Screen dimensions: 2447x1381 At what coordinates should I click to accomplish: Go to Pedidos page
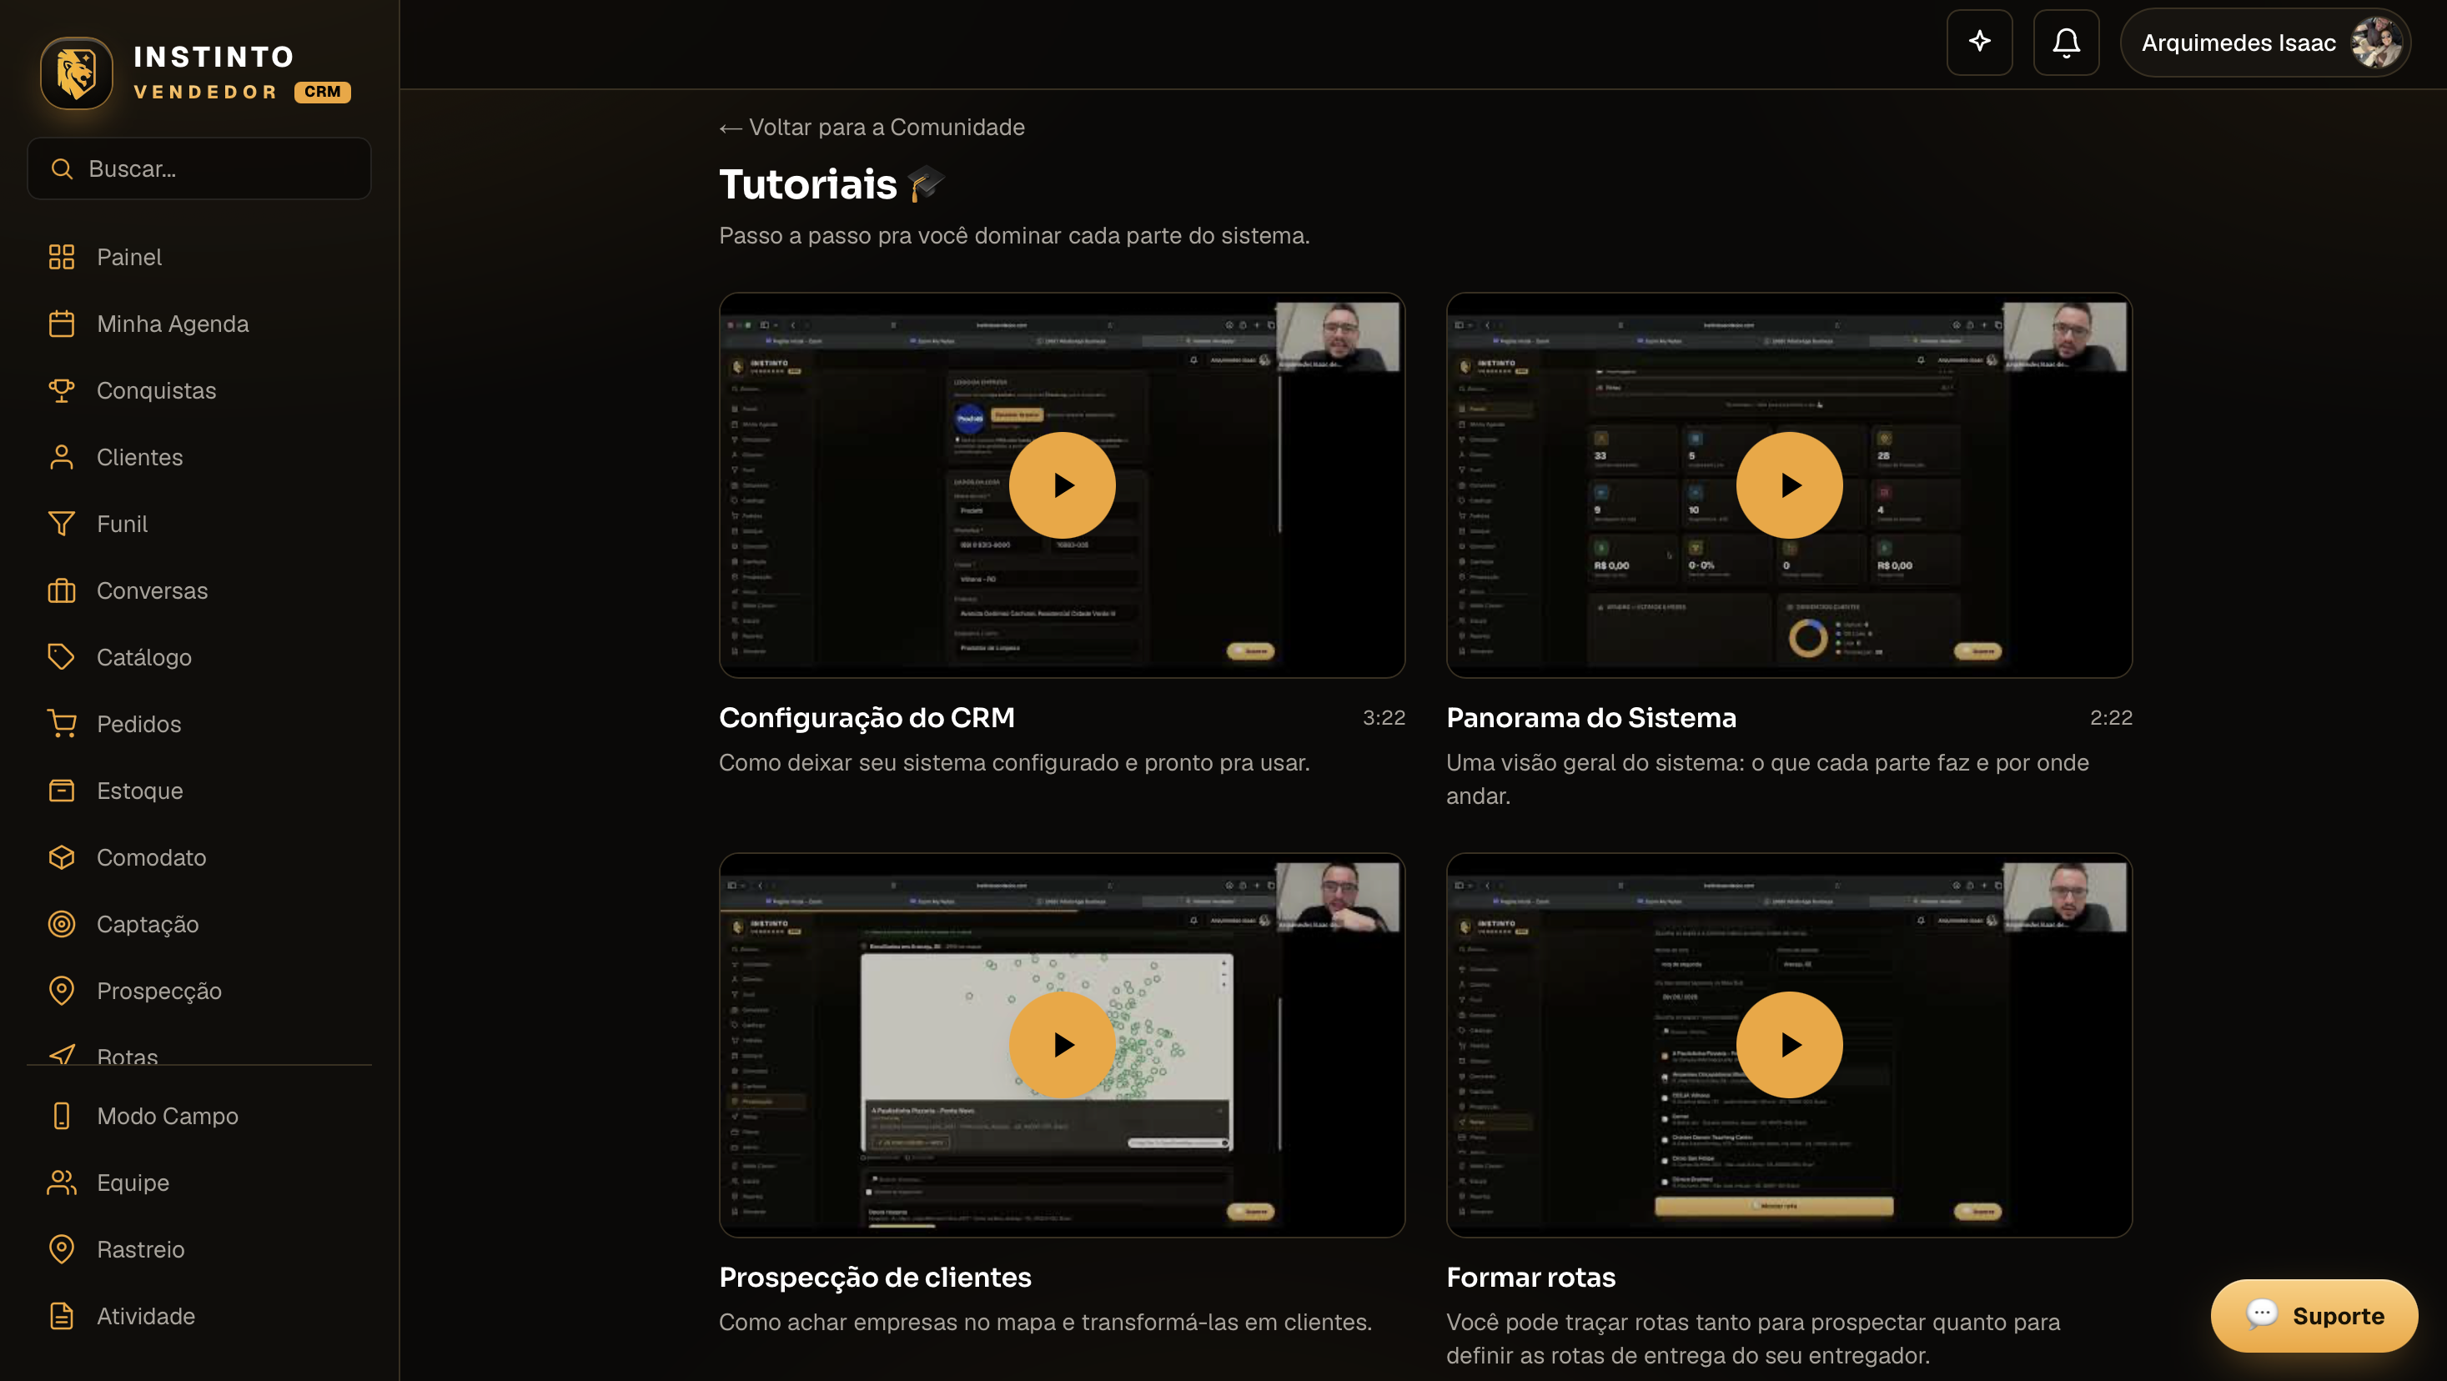click(199, 724)
